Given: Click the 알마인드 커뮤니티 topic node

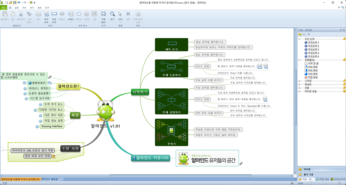Looking at the screenshot, I should coord(151,158).
